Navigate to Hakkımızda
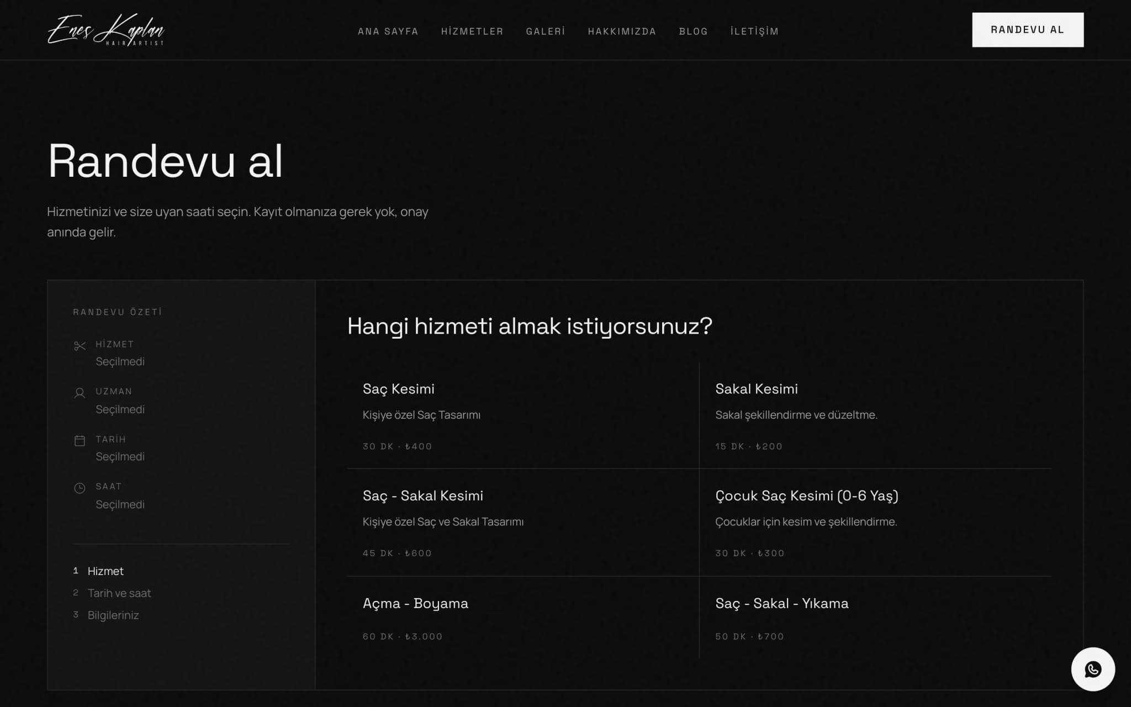This screenshot has height=707, width=1131. point(622,31)
